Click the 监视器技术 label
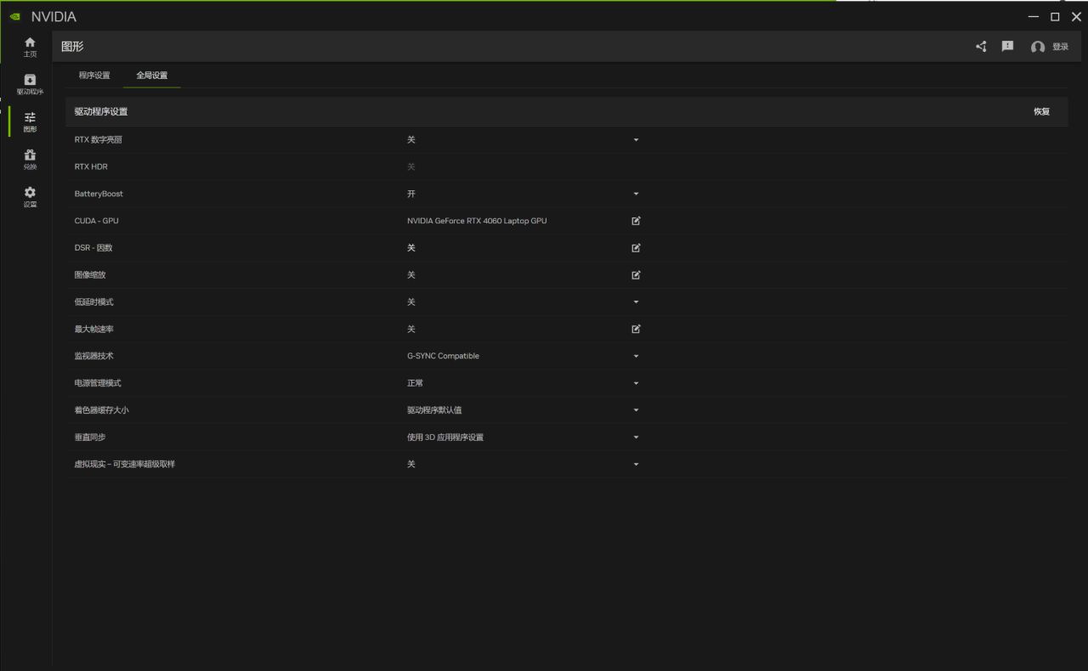The height and width of the screenshot is (671, 1088). click(93, 356)
